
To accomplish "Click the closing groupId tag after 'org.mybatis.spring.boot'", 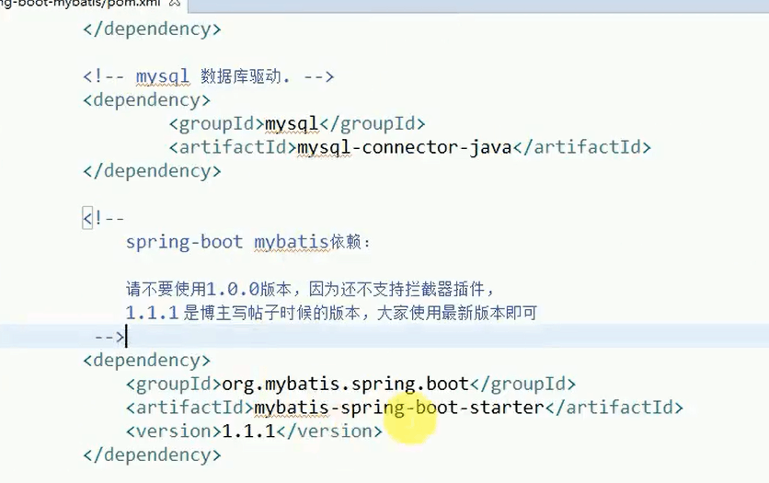I will tap(522, 384).
